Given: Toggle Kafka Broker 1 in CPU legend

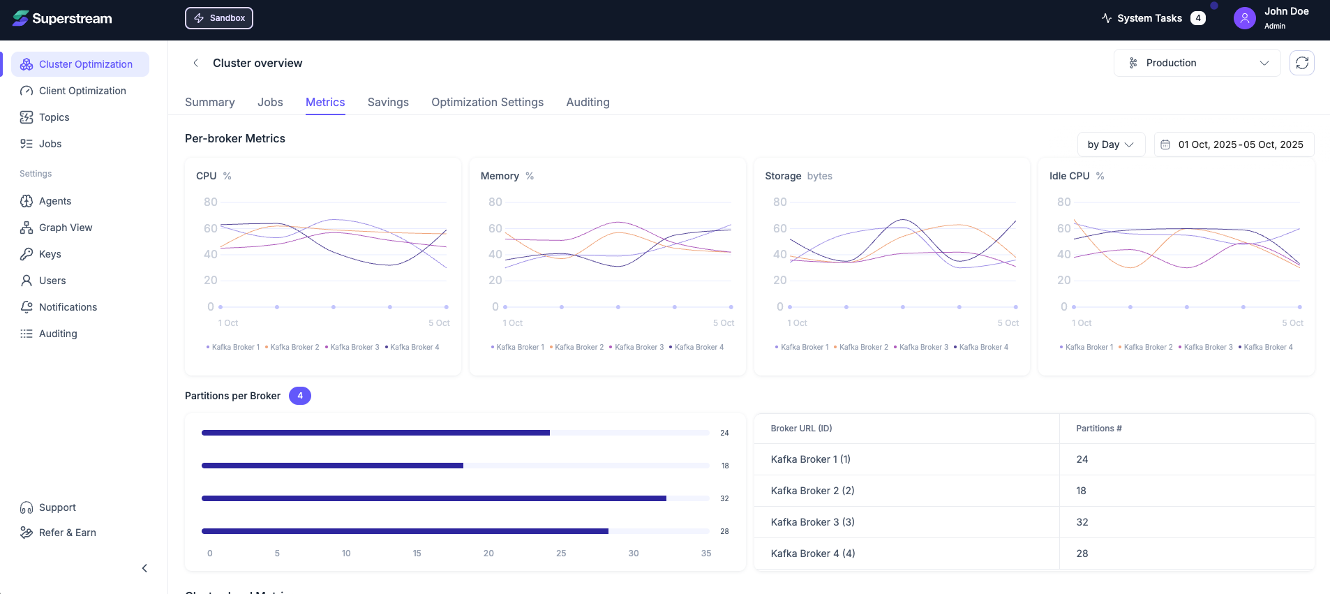Looking at the screenshot, I should coord(233,347).
